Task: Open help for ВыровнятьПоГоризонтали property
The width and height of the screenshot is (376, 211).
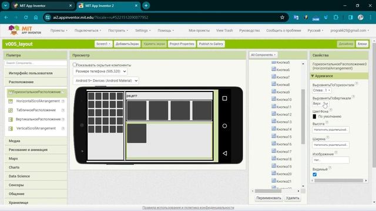Action: point(357,83)
